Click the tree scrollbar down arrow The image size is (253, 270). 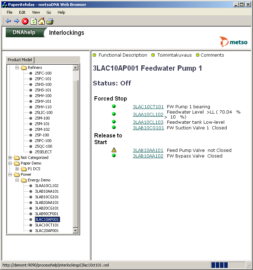76,230
